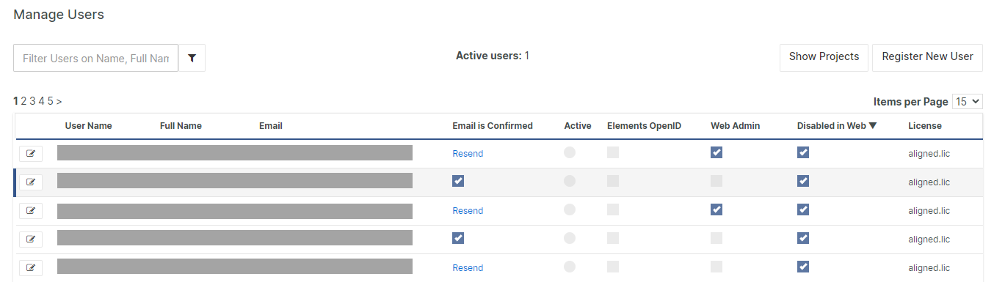Click edit pencil icon in third row
994x282 pixels.
31,210
